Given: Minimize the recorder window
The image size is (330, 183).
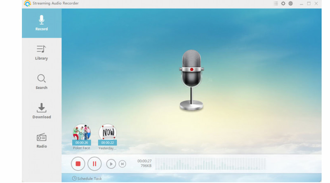Looking at the screenshot, I should coord(301,4).
